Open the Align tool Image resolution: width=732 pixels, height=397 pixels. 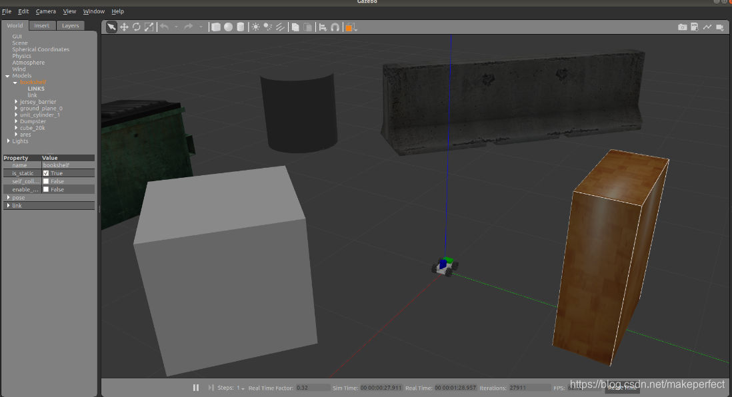323,27
